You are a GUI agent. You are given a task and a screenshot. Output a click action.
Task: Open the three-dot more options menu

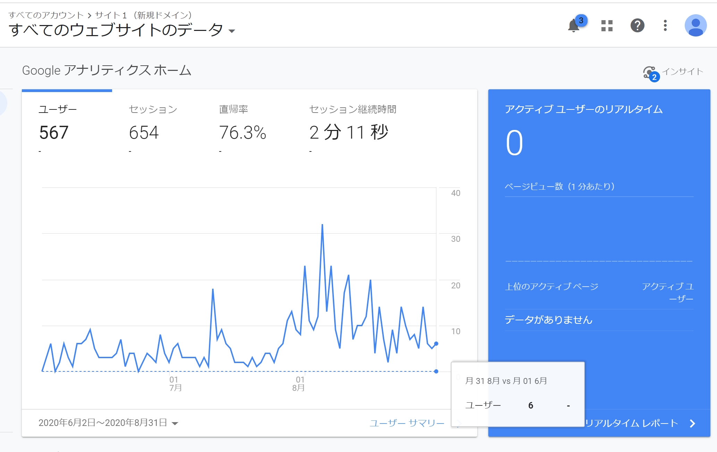[665, 26]
